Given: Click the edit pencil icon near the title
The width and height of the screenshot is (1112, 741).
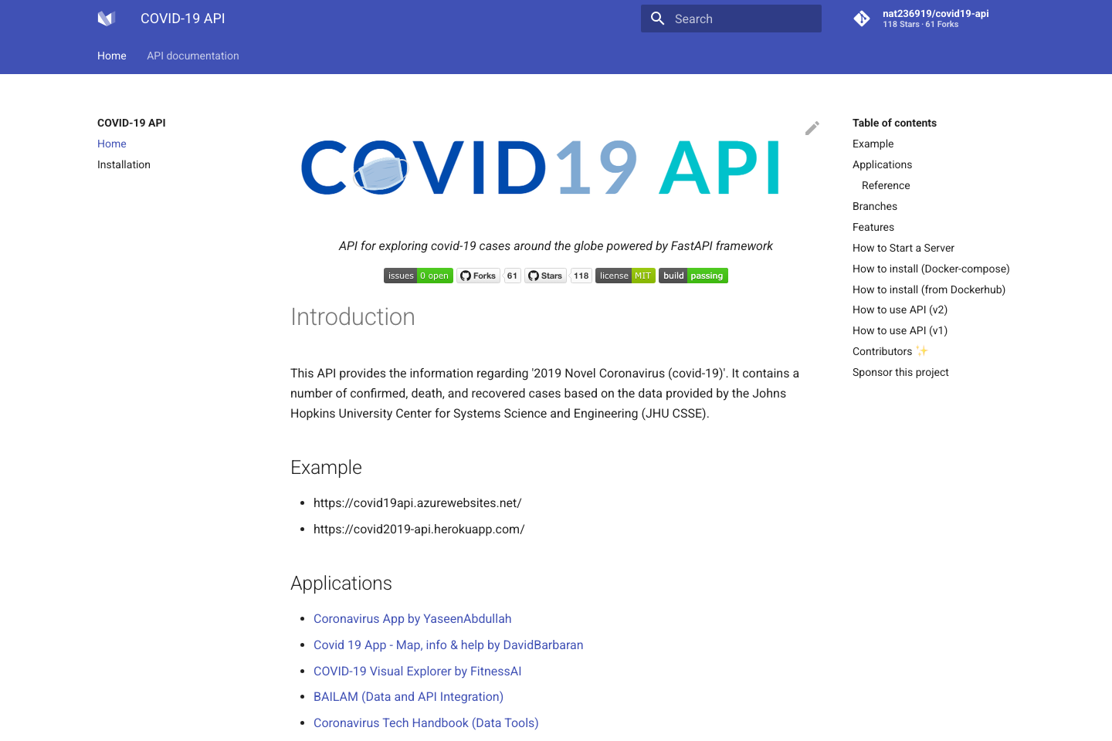Looking at the screenshot, I should (812, 127).
